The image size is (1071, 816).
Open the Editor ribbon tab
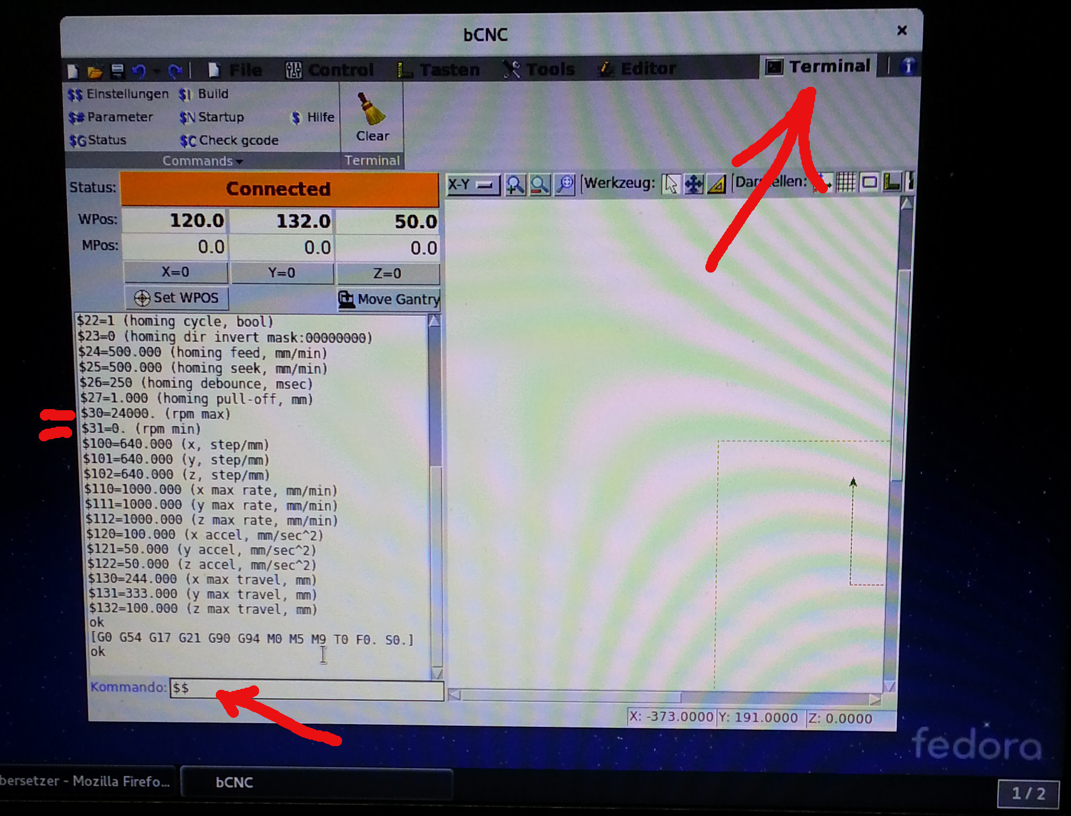pyautogui.click(x=638, y=68)
